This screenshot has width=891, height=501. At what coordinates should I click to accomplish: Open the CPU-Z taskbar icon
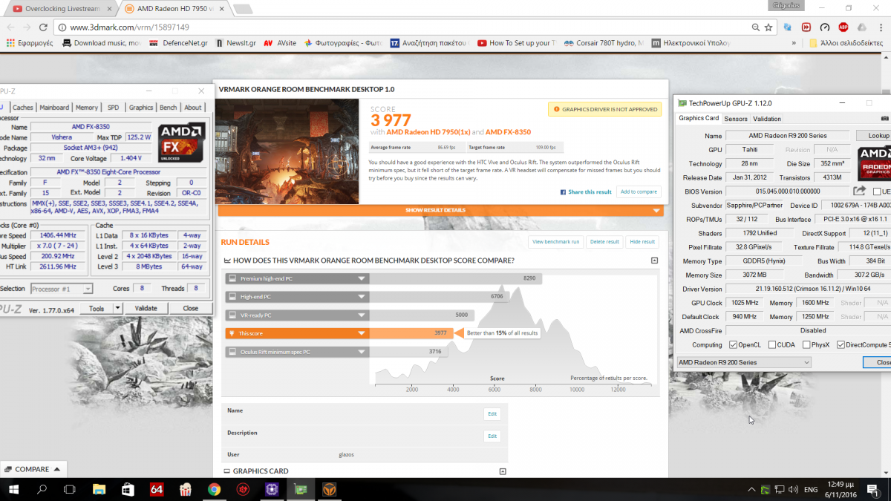tap(272, 489)
